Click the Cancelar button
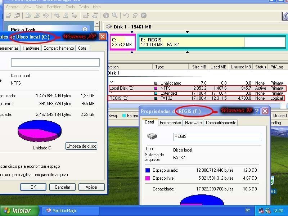 pyautogui.click(x=62, y=187)
